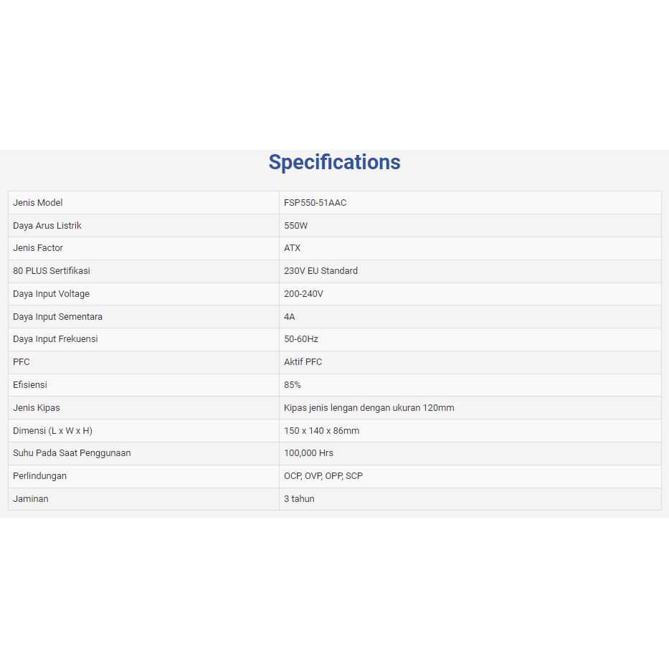669x669 pixels.
Task: Click the Specifications heading
Action: point(334,162)
